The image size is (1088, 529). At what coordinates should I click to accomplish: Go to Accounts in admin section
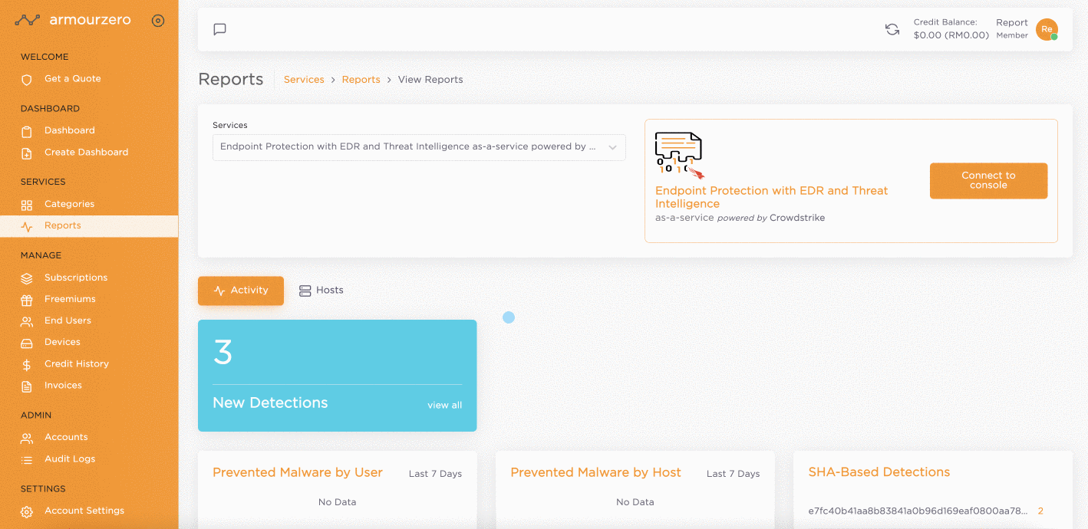(x=66, y=438)
